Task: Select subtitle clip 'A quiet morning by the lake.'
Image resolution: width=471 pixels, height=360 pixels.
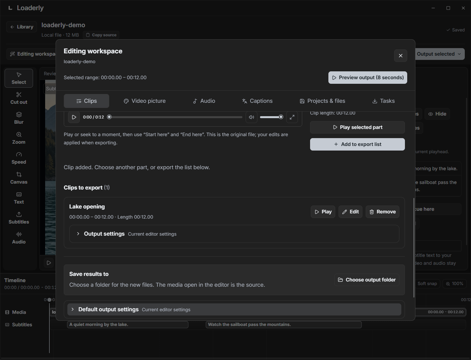Action: 128,325
